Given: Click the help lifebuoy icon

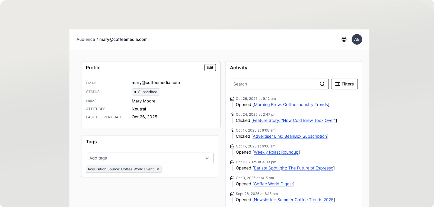Looking at the screenshot, I should pos(344,39).
